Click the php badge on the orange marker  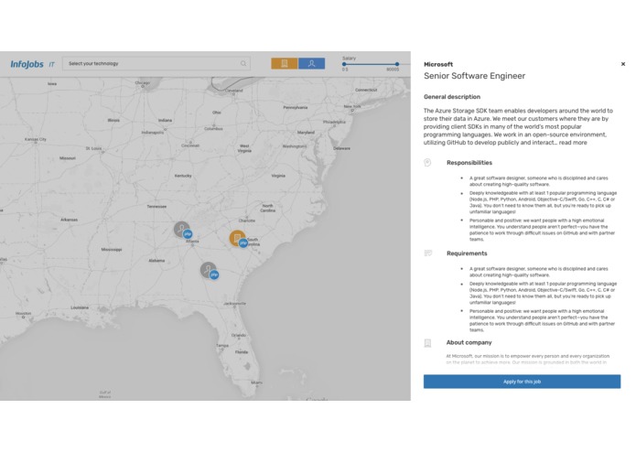(x=243, y=242)
